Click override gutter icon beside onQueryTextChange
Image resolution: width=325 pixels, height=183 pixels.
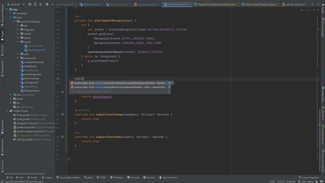pyautogui.click(x=62, y=114)
